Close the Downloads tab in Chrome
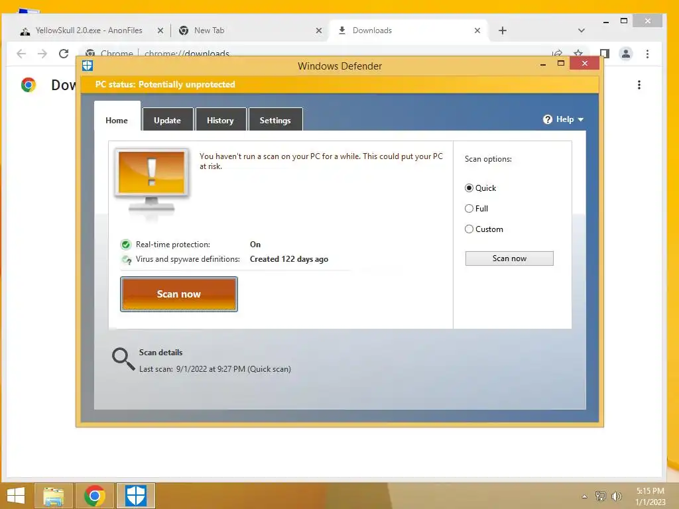Screen dimensions: 679x509 click(477, 30)
